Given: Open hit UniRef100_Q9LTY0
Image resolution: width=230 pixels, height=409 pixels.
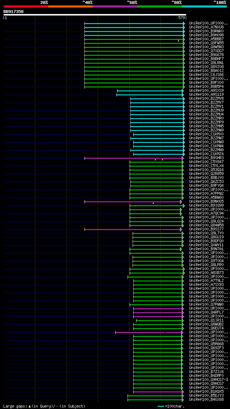Looking at the screenshot, I should (206, 233).
